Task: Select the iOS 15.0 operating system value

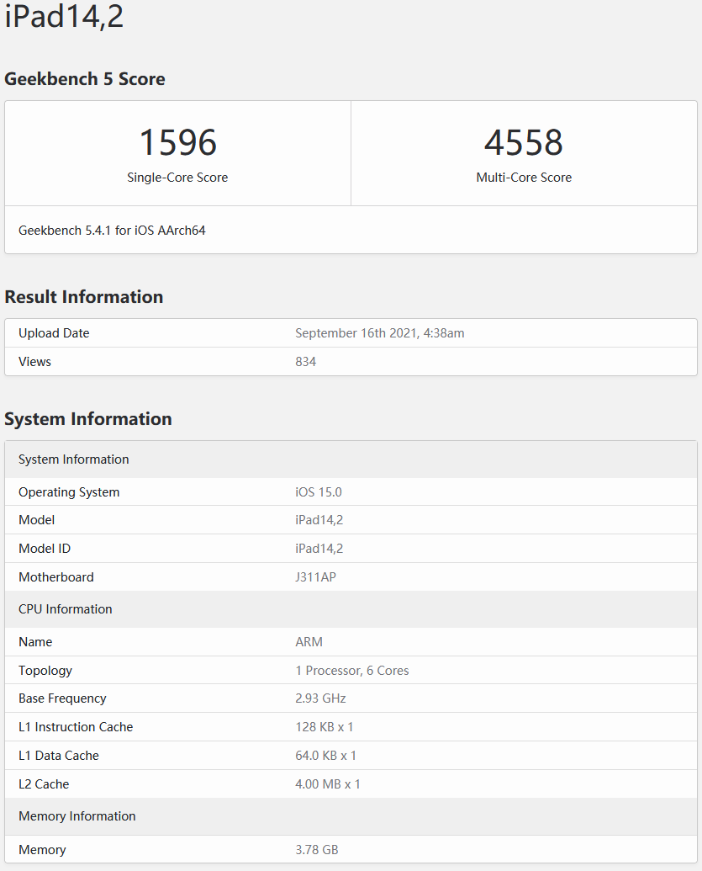Action: pyautogui.click(x=318, y=492)
